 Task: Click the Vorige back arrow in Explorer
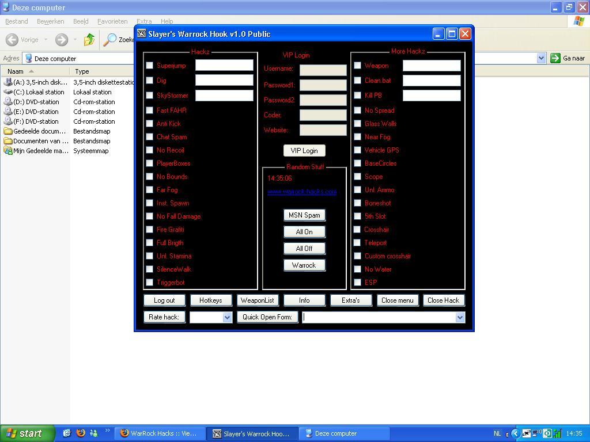(x=12, y=40)
